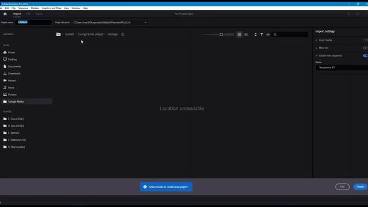Click the Footage breadcrumb
The width and height of the screenshot is (368, 207).
tap(113, 34)
